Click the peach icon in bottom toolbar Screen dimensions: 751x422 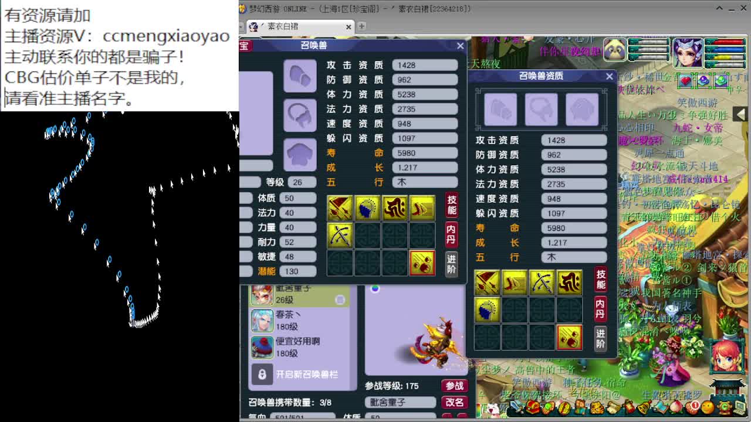676,407
